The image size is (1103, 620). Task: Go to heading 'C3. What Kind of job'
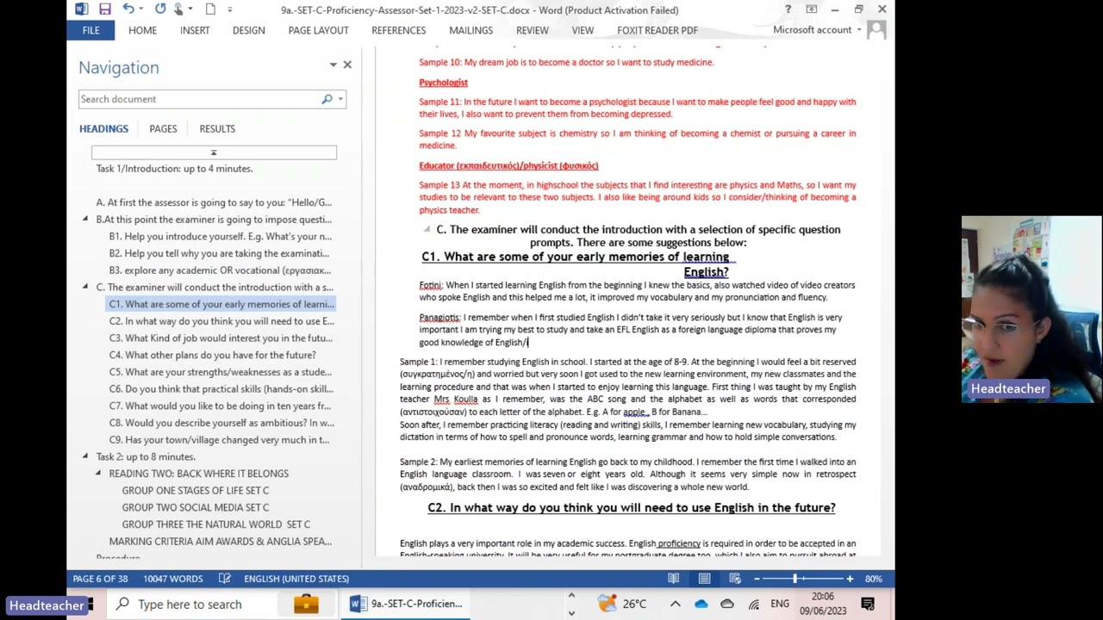pyautogui.click(x=221, y=338)
